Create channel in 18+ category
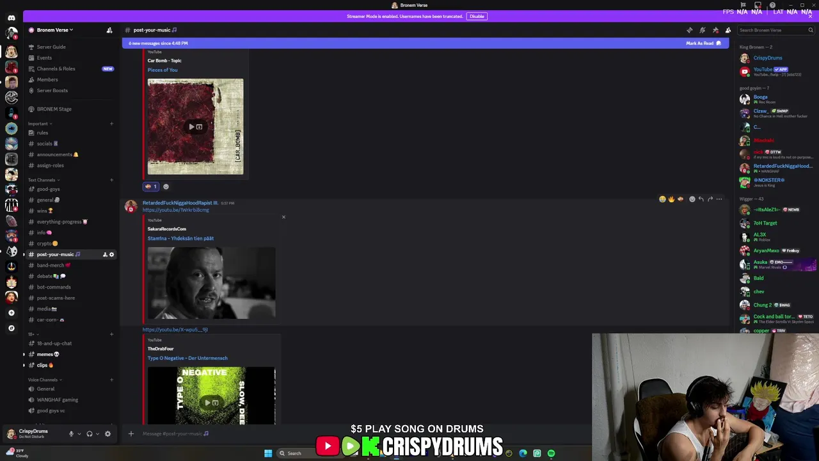 tap(111, 334)
